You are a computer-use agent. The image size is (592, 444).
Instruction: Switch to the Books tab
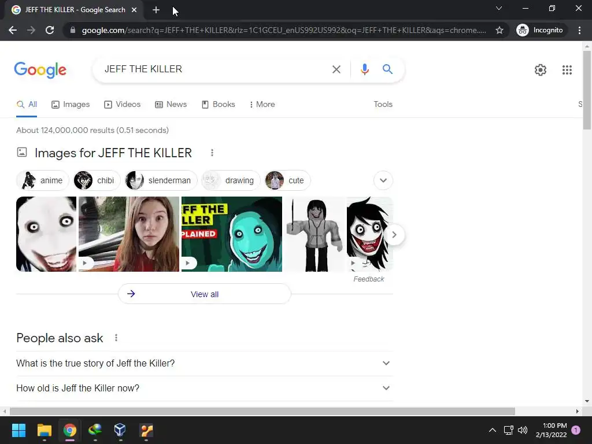218,105
